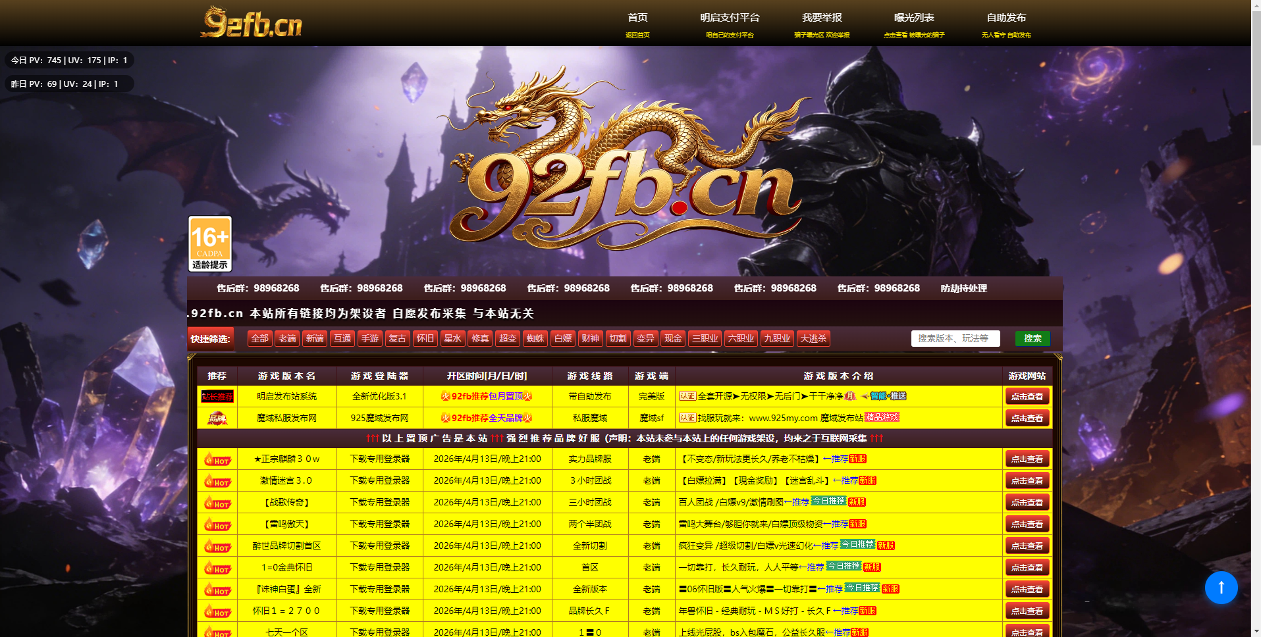
Task: Select the 白嫖 filter tag
Action: (x=562, y=338)
